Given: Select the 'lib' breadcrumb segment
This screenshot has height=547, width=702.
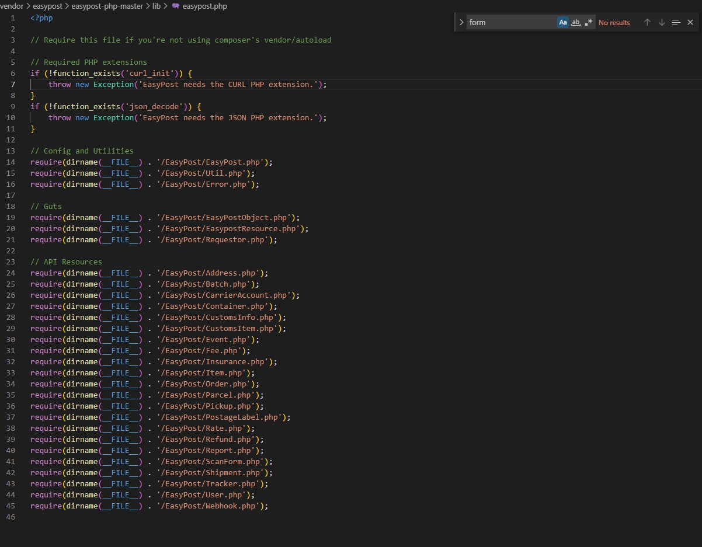Looking at the screenshot, I should 157,6.
